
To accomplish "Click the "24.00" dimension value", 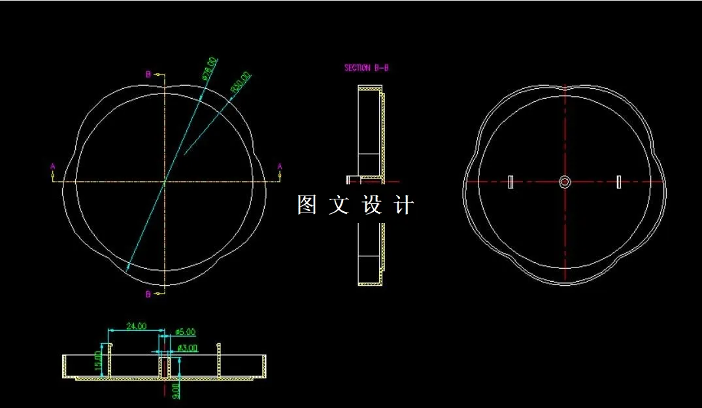I will (x=136, y=326).
